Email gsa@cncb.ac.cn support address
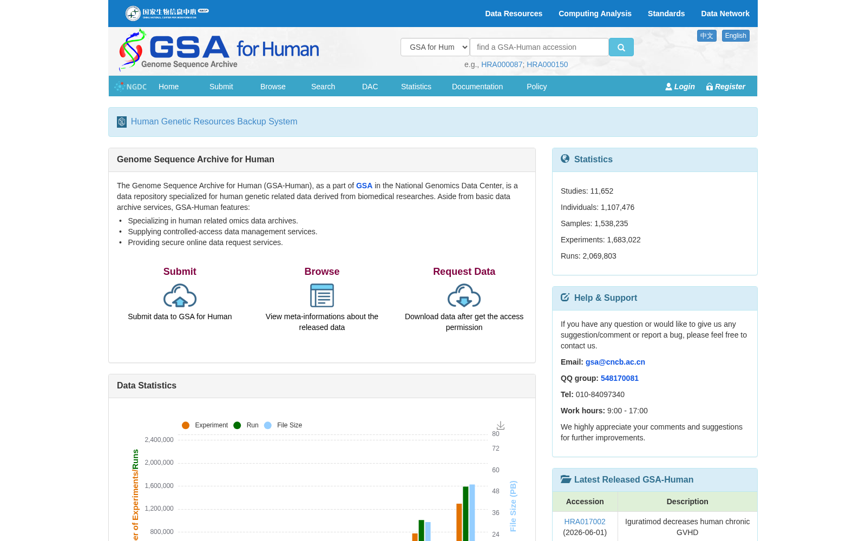 [x=615, y=362]
